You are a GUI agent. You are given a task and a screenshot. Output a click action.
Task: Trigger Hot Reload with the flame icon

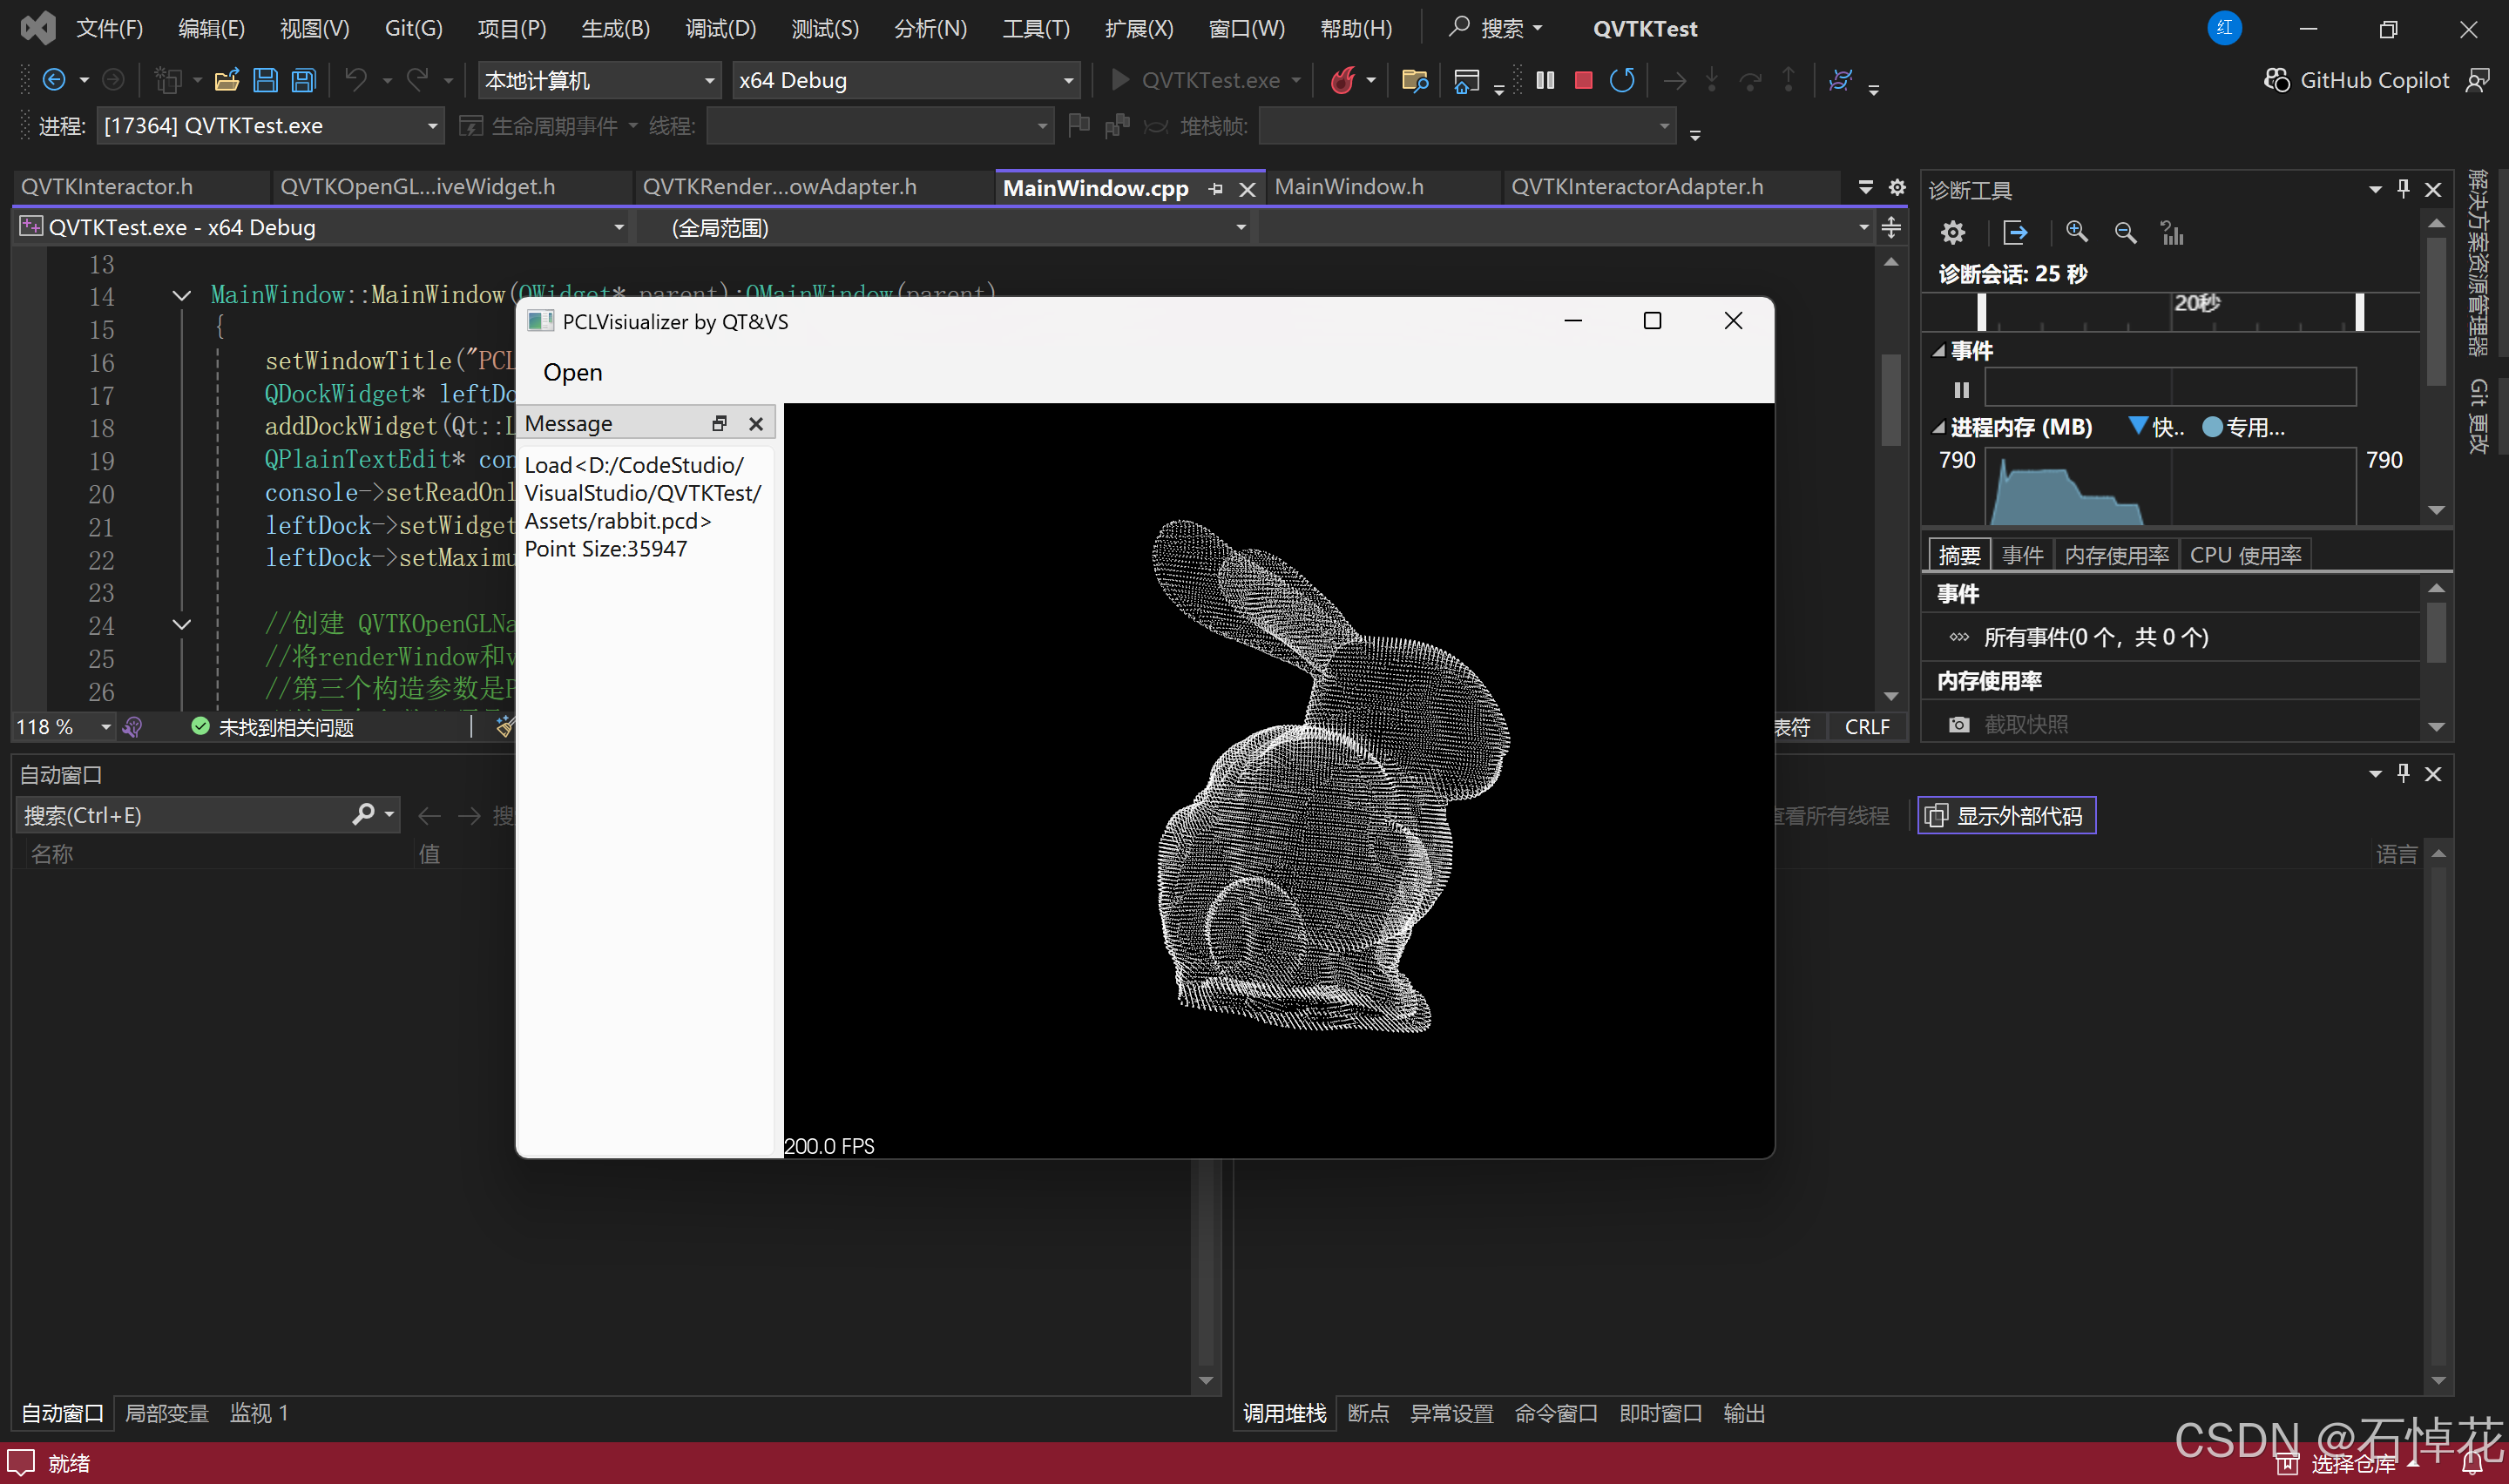click(1346, 80)
